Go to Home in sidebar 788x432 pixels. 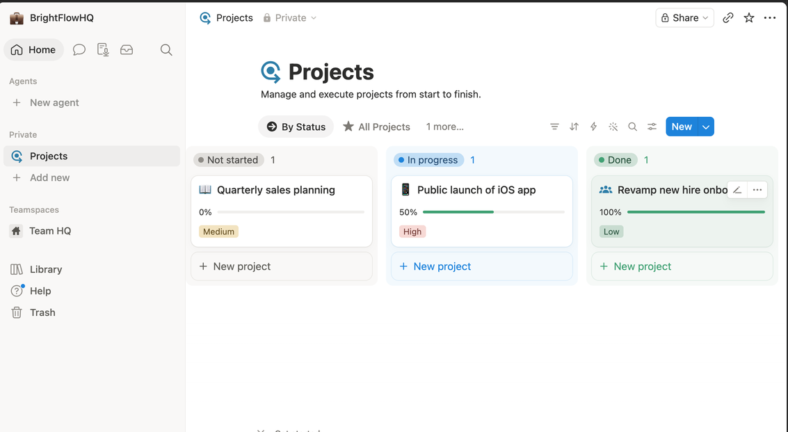coord(33,50)
